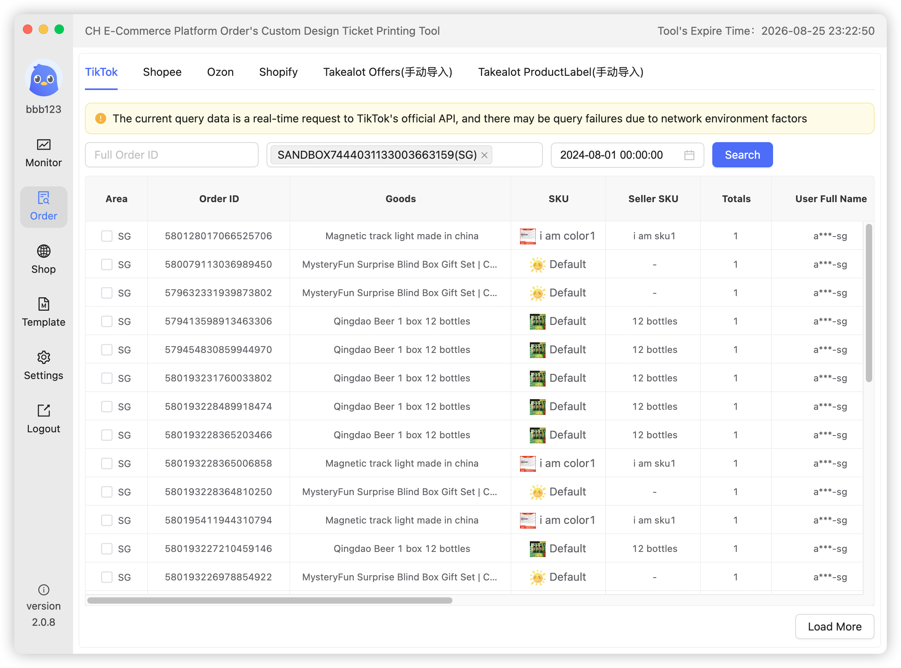Switch to the Takealot ProductLabel tab
The width and height of the screenshot is (901, 668).
[x=561, y=72]
